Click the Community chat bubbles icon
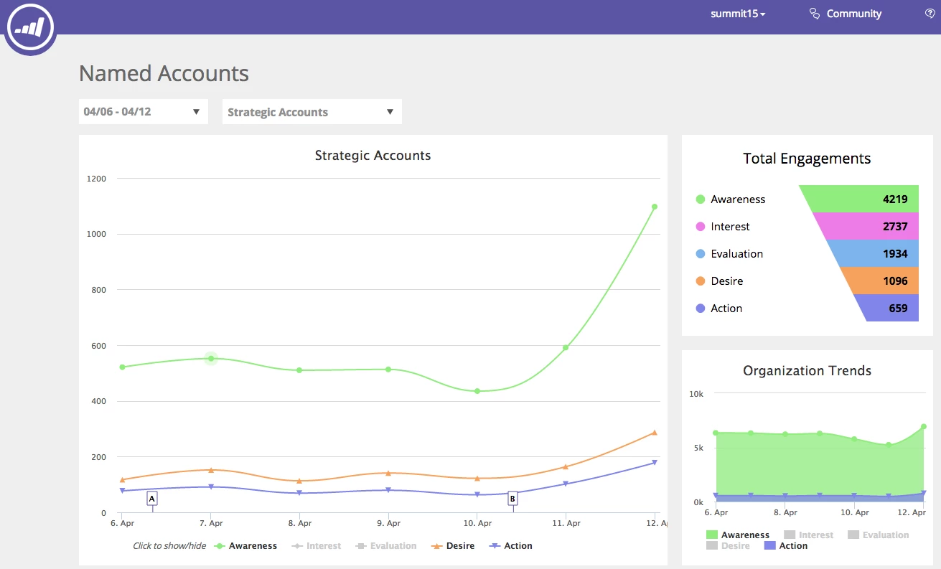This screenshot has width=941, height=569. [x=814, y=14]
